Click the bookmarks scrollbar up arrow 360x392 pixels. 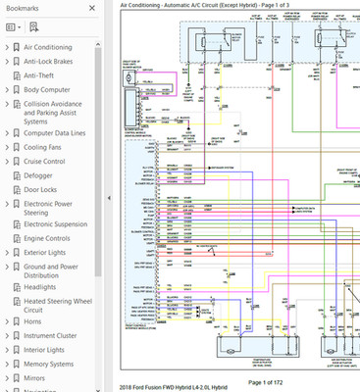(x=98, y=45)
